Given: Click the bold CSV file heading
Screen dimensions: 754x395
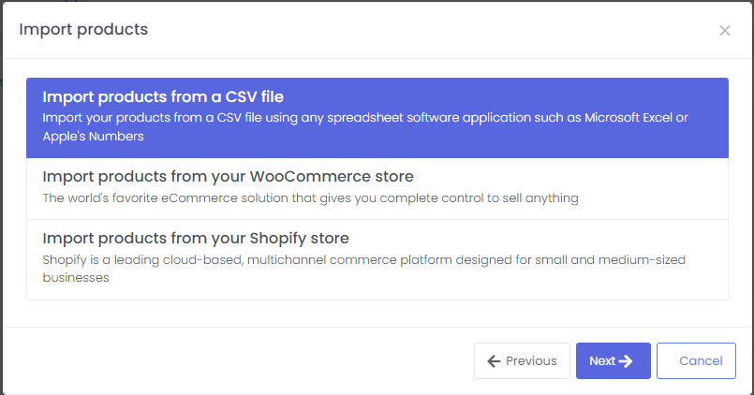Looking at the screenshot, I should 163,96.
